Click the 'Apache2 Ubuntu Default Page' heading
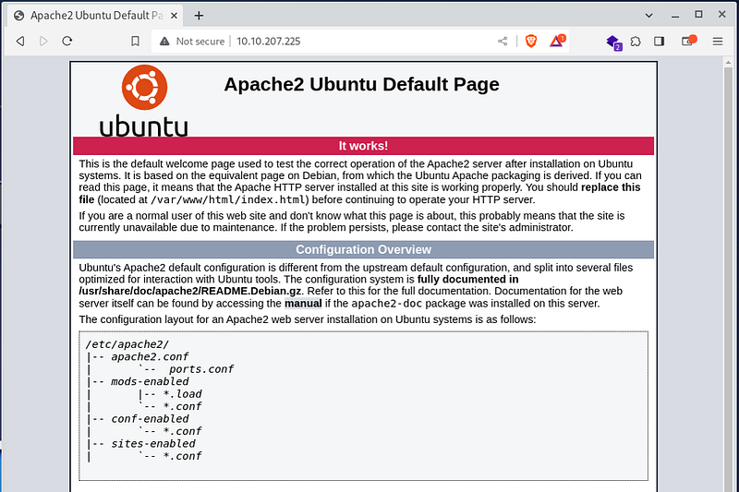Screen dimensions: 739x492 (x=361, y=85)
